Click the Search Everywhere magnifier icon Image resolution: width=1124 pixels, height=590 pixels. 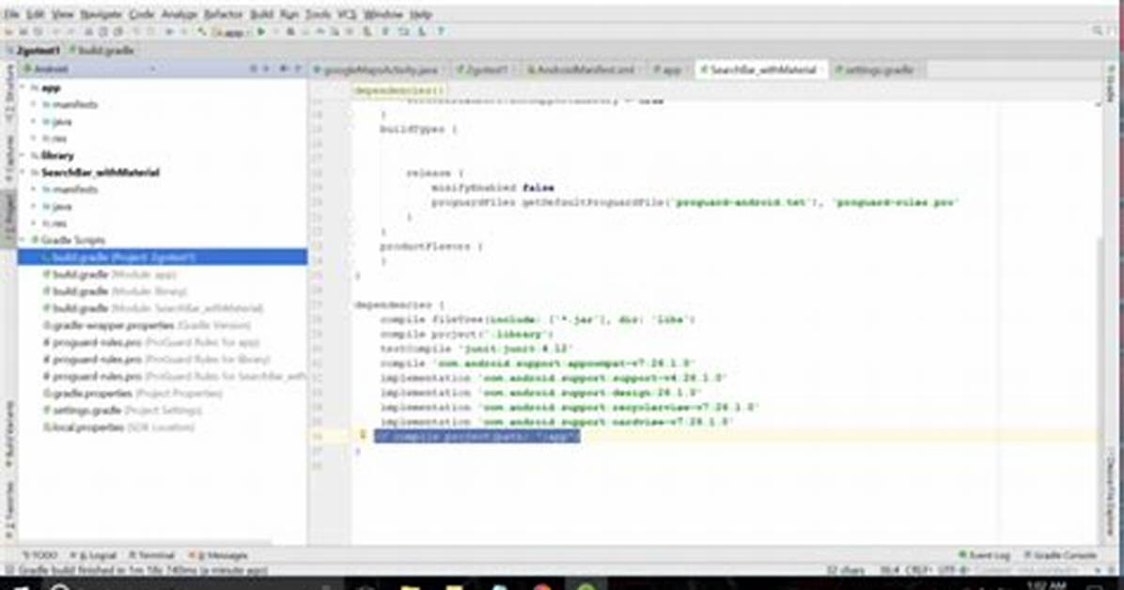[1098, 31]
